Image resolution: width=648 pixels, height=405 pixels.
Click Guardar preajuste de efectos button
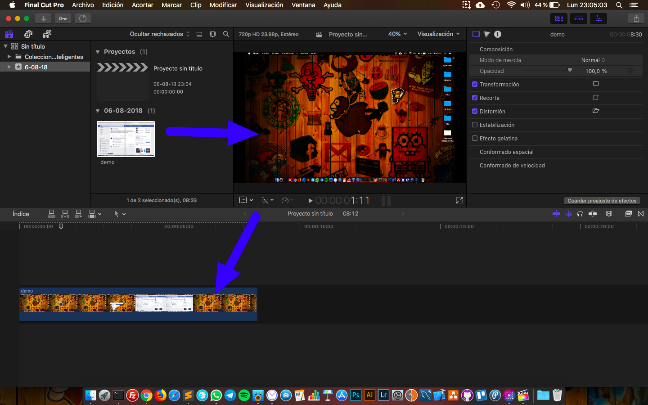pos(602,201)
